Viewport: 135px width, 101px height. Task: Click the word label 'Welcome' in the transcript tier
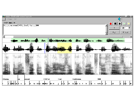tap(6, 79)
